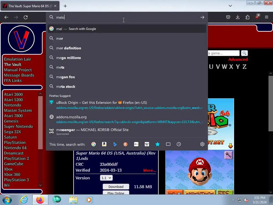Select the 'megan fox' suggestion
Image resolution: width=273 pixels, height=205 pixels.
127,77
